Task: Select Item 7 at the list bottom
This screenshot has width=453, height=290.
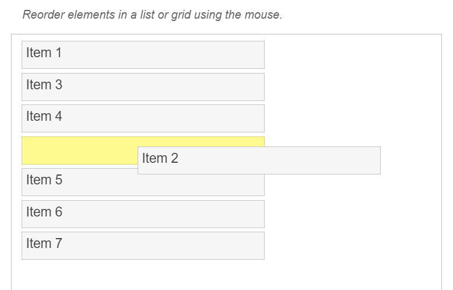Action: pyautogui.click(x=143, y=246)
